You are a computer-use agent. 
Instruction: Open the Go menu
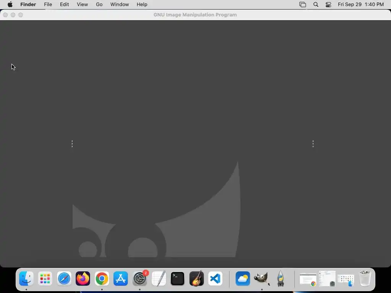(x=99, y=5)
